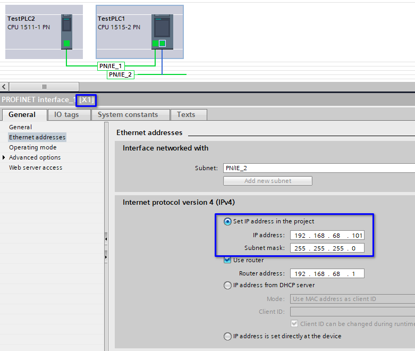
Task: Click the Router address field 192.168.68.1
Action: tap(327, 273)
